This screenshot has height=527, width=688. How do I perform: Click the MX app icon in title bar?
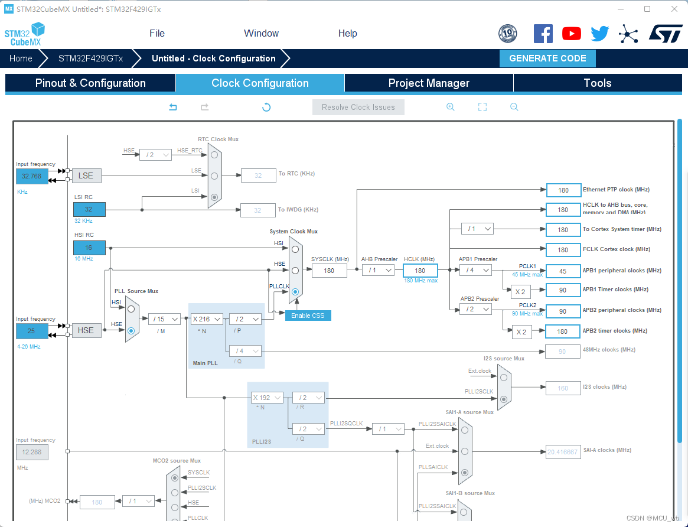(9, 9)
